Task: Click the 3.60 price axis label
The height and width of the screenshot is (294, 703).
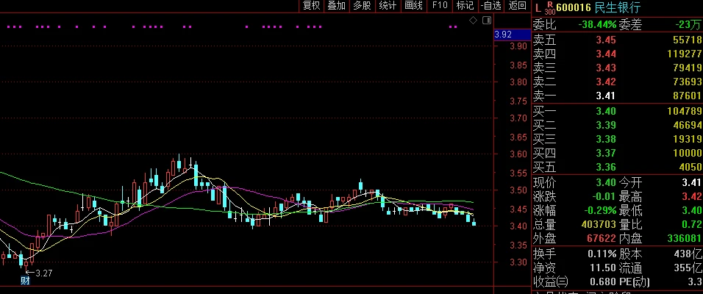Action: (x=518, y=154)
